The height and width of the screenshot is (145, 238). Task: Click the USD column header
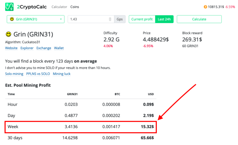[x=151, y=94]
